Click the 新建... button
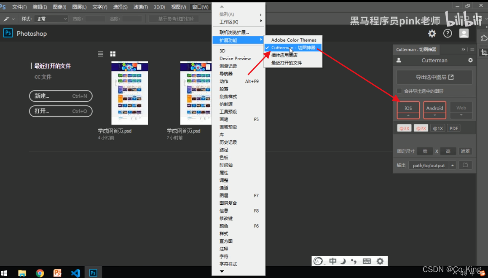488x278 pixels. pyautogui.click(x=61, y=96)
